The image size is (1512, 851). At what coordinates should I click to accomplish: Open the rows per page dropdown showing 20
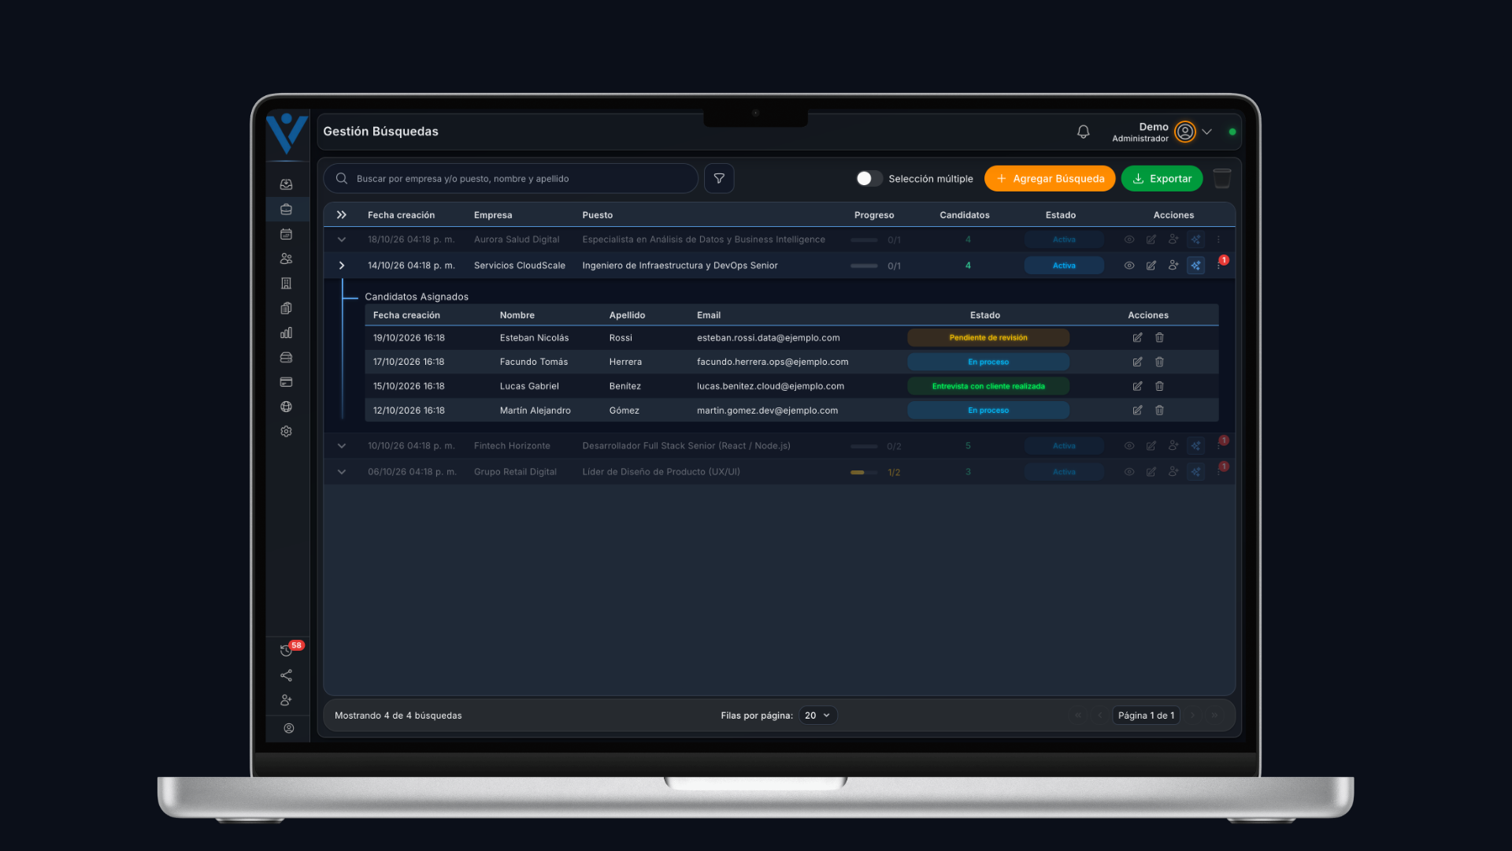tap(817, 715)
